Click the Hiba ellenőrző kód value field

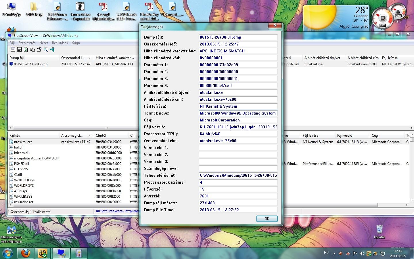pyautogui.click(x=238, y=58)
